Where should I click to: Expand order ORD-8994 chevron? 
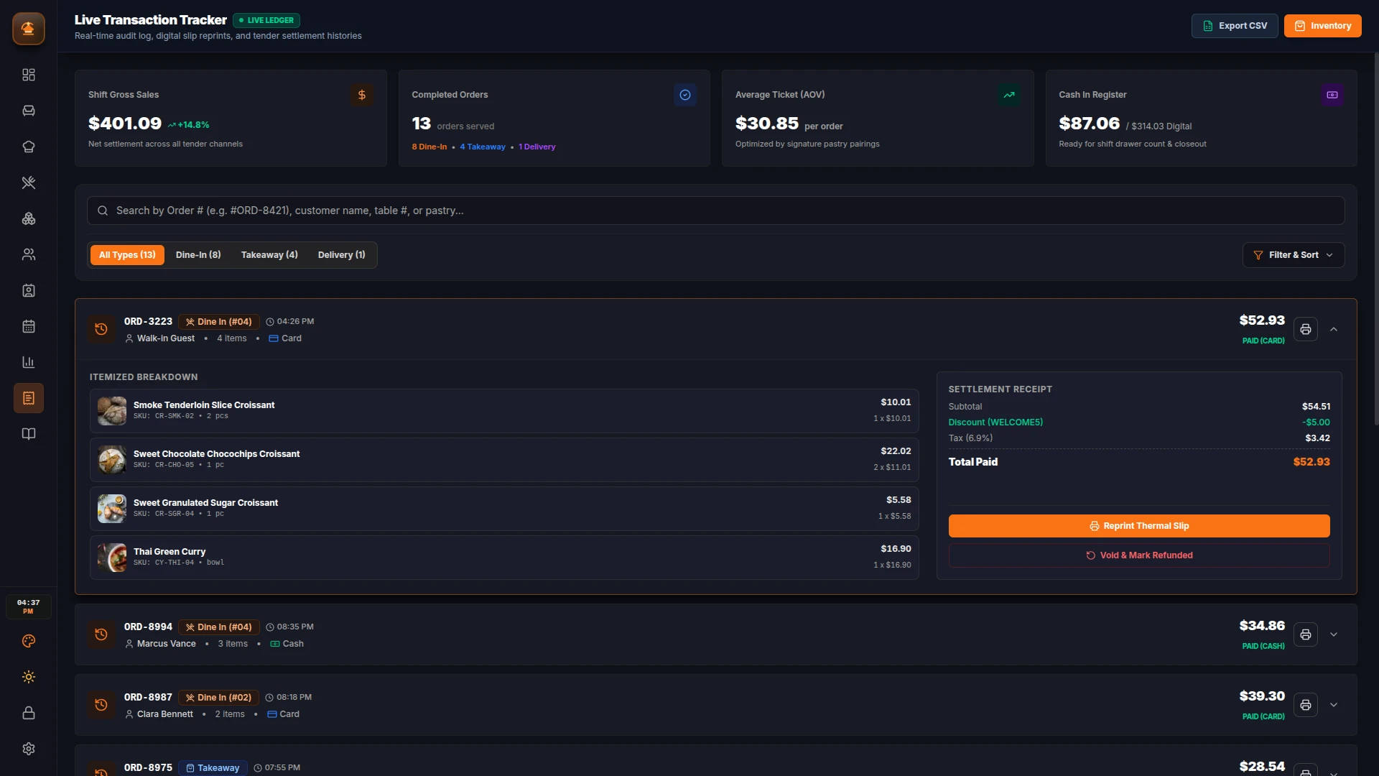pos(1334,634)
